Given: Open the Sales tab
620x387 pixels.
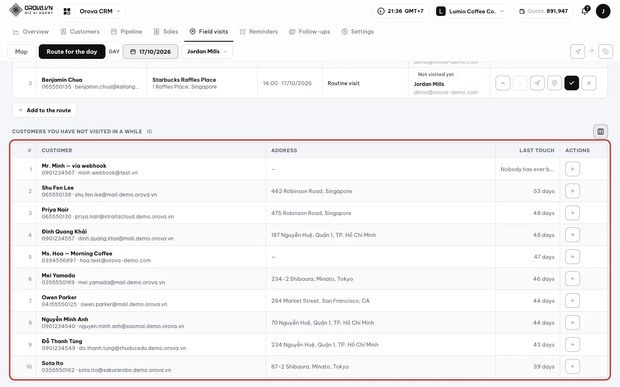Looking at the screenshot, I should (x=166, y=32).
